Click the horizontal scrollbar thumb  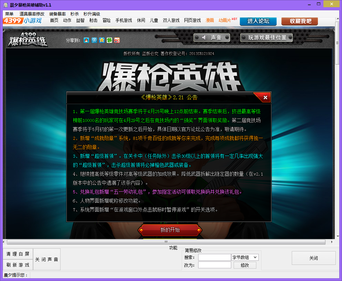(x=166, y=242)
